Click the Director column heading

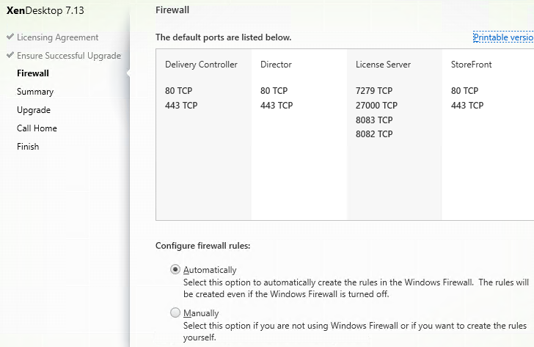(x=276, y=65)
